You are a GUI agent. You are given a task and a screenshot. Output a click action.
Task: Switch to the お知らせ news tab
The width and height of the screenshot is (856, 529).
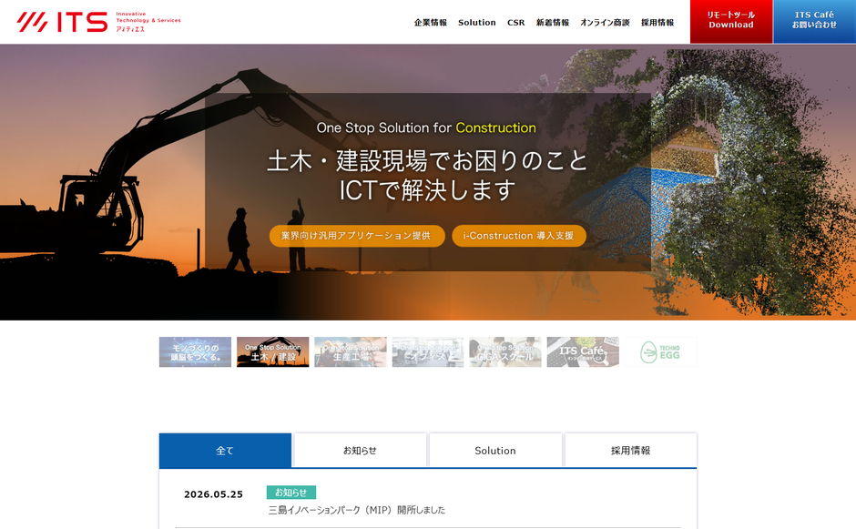[x=360, y=451]
